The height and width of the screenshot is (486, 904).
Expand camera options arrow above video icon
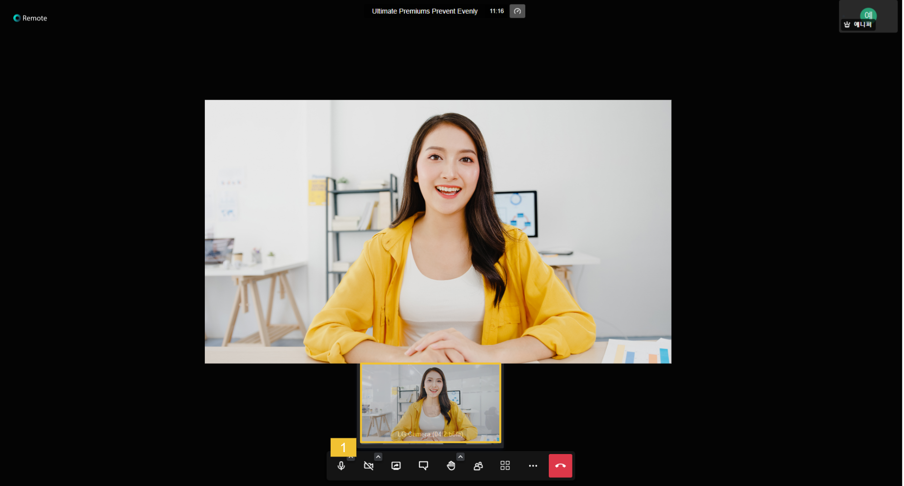[x=378, y=457]
